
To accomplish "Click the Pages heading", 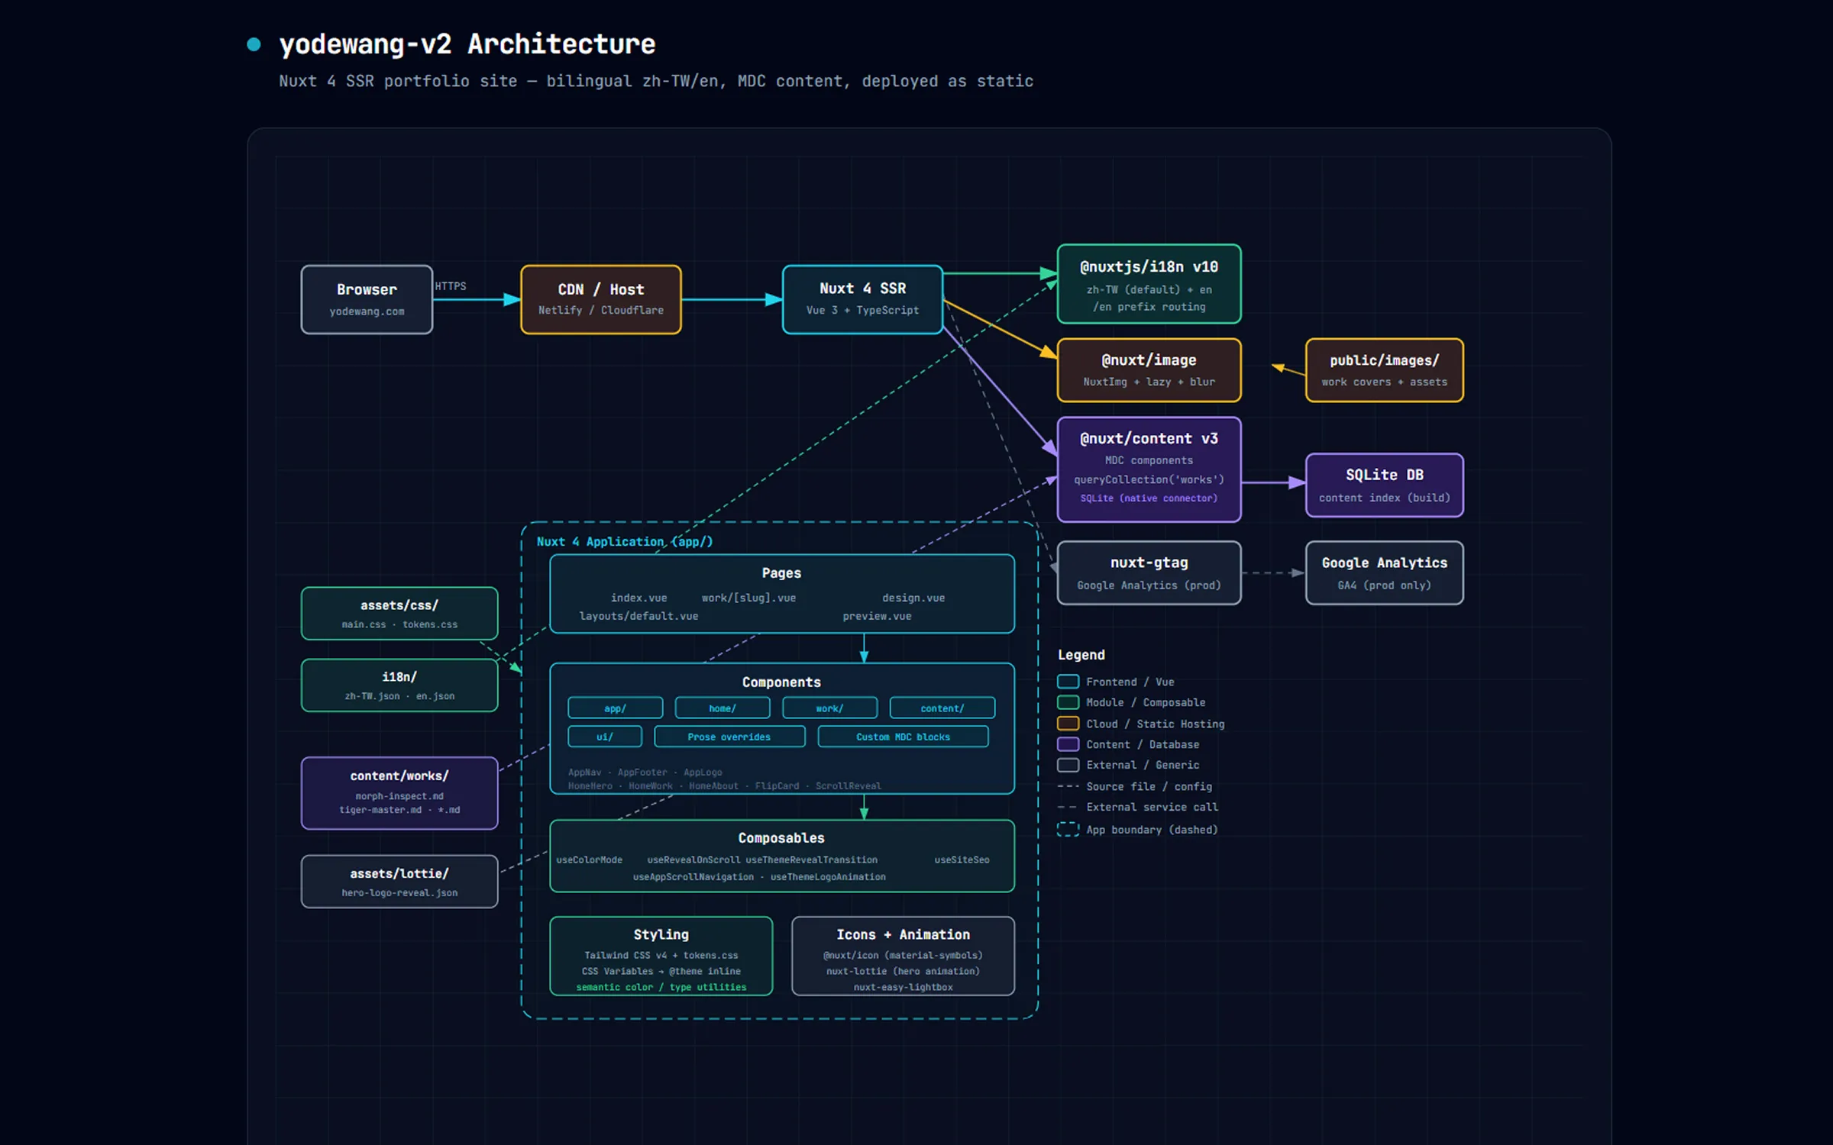I will 781,573.
